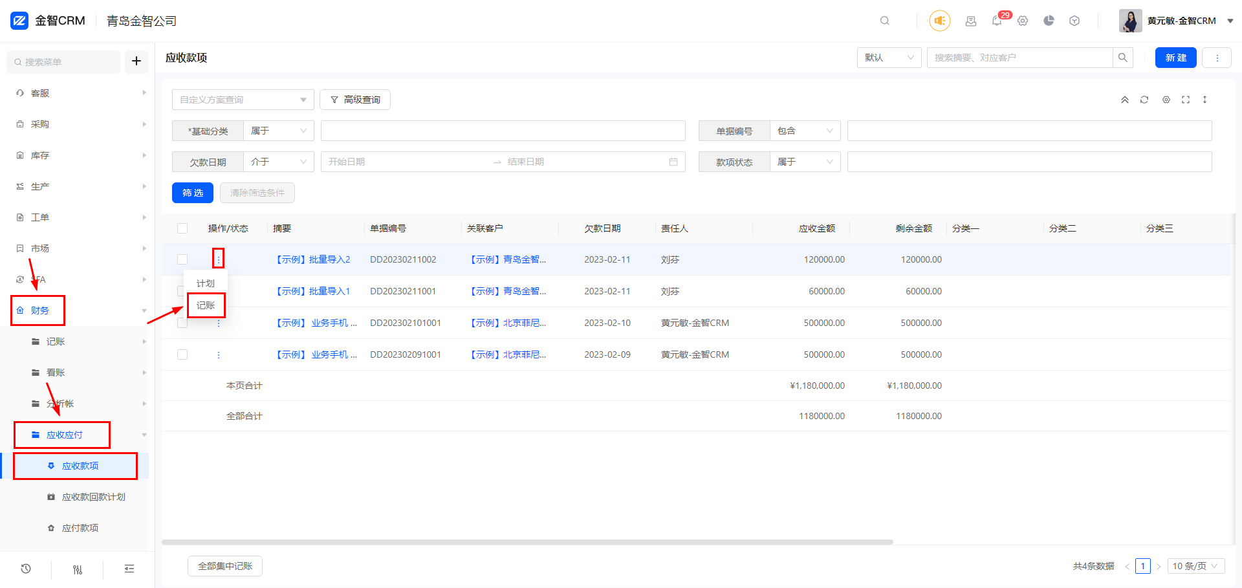Open the settings gear icon in header

1023,21
